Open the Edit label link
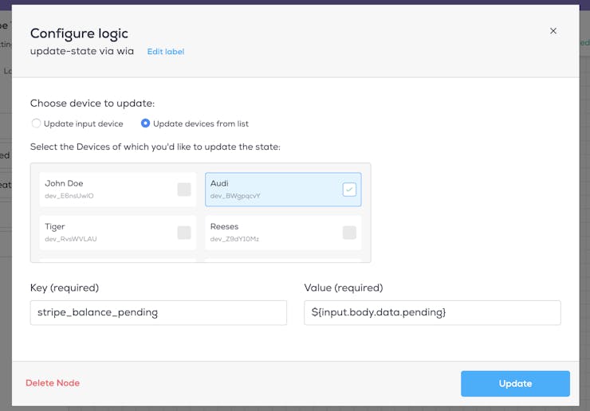This screenshot has width=590, height=411. coord(166,52)
